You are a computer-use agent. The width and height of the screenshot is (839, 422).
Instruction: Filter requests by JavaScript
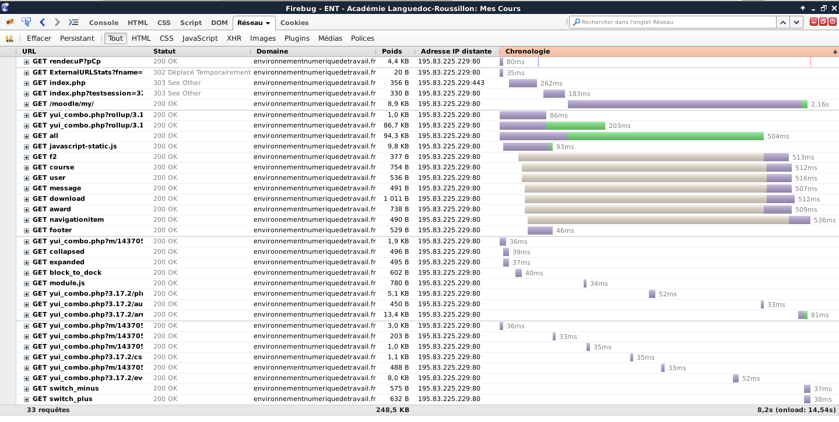point(200,38)
